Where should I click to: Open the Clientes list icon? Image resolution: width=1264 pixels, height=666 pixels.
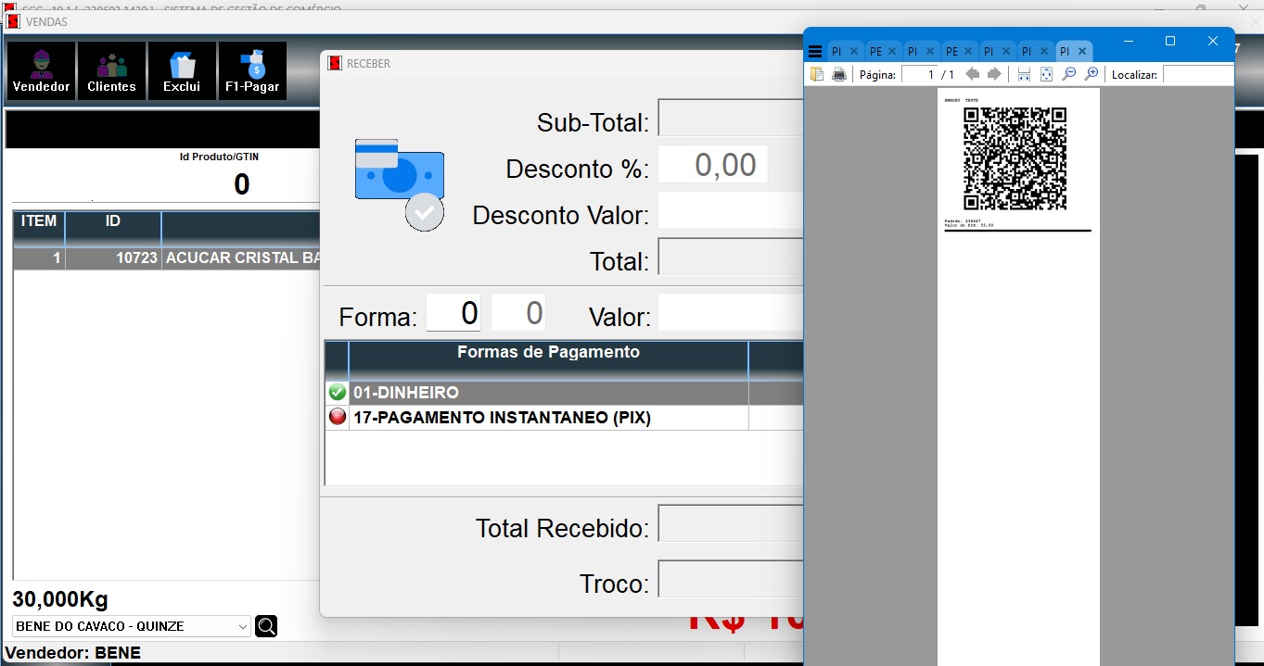pos(111,70)
